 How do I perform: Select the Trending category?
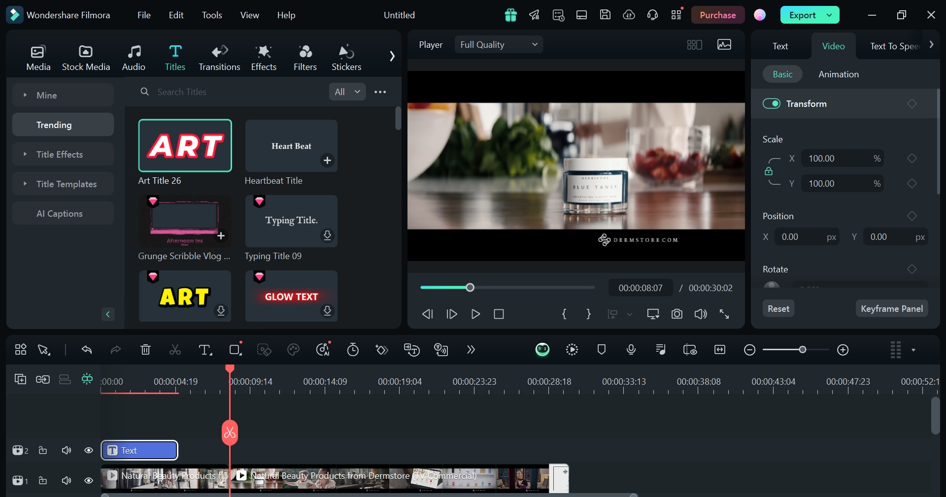[63, 125]
